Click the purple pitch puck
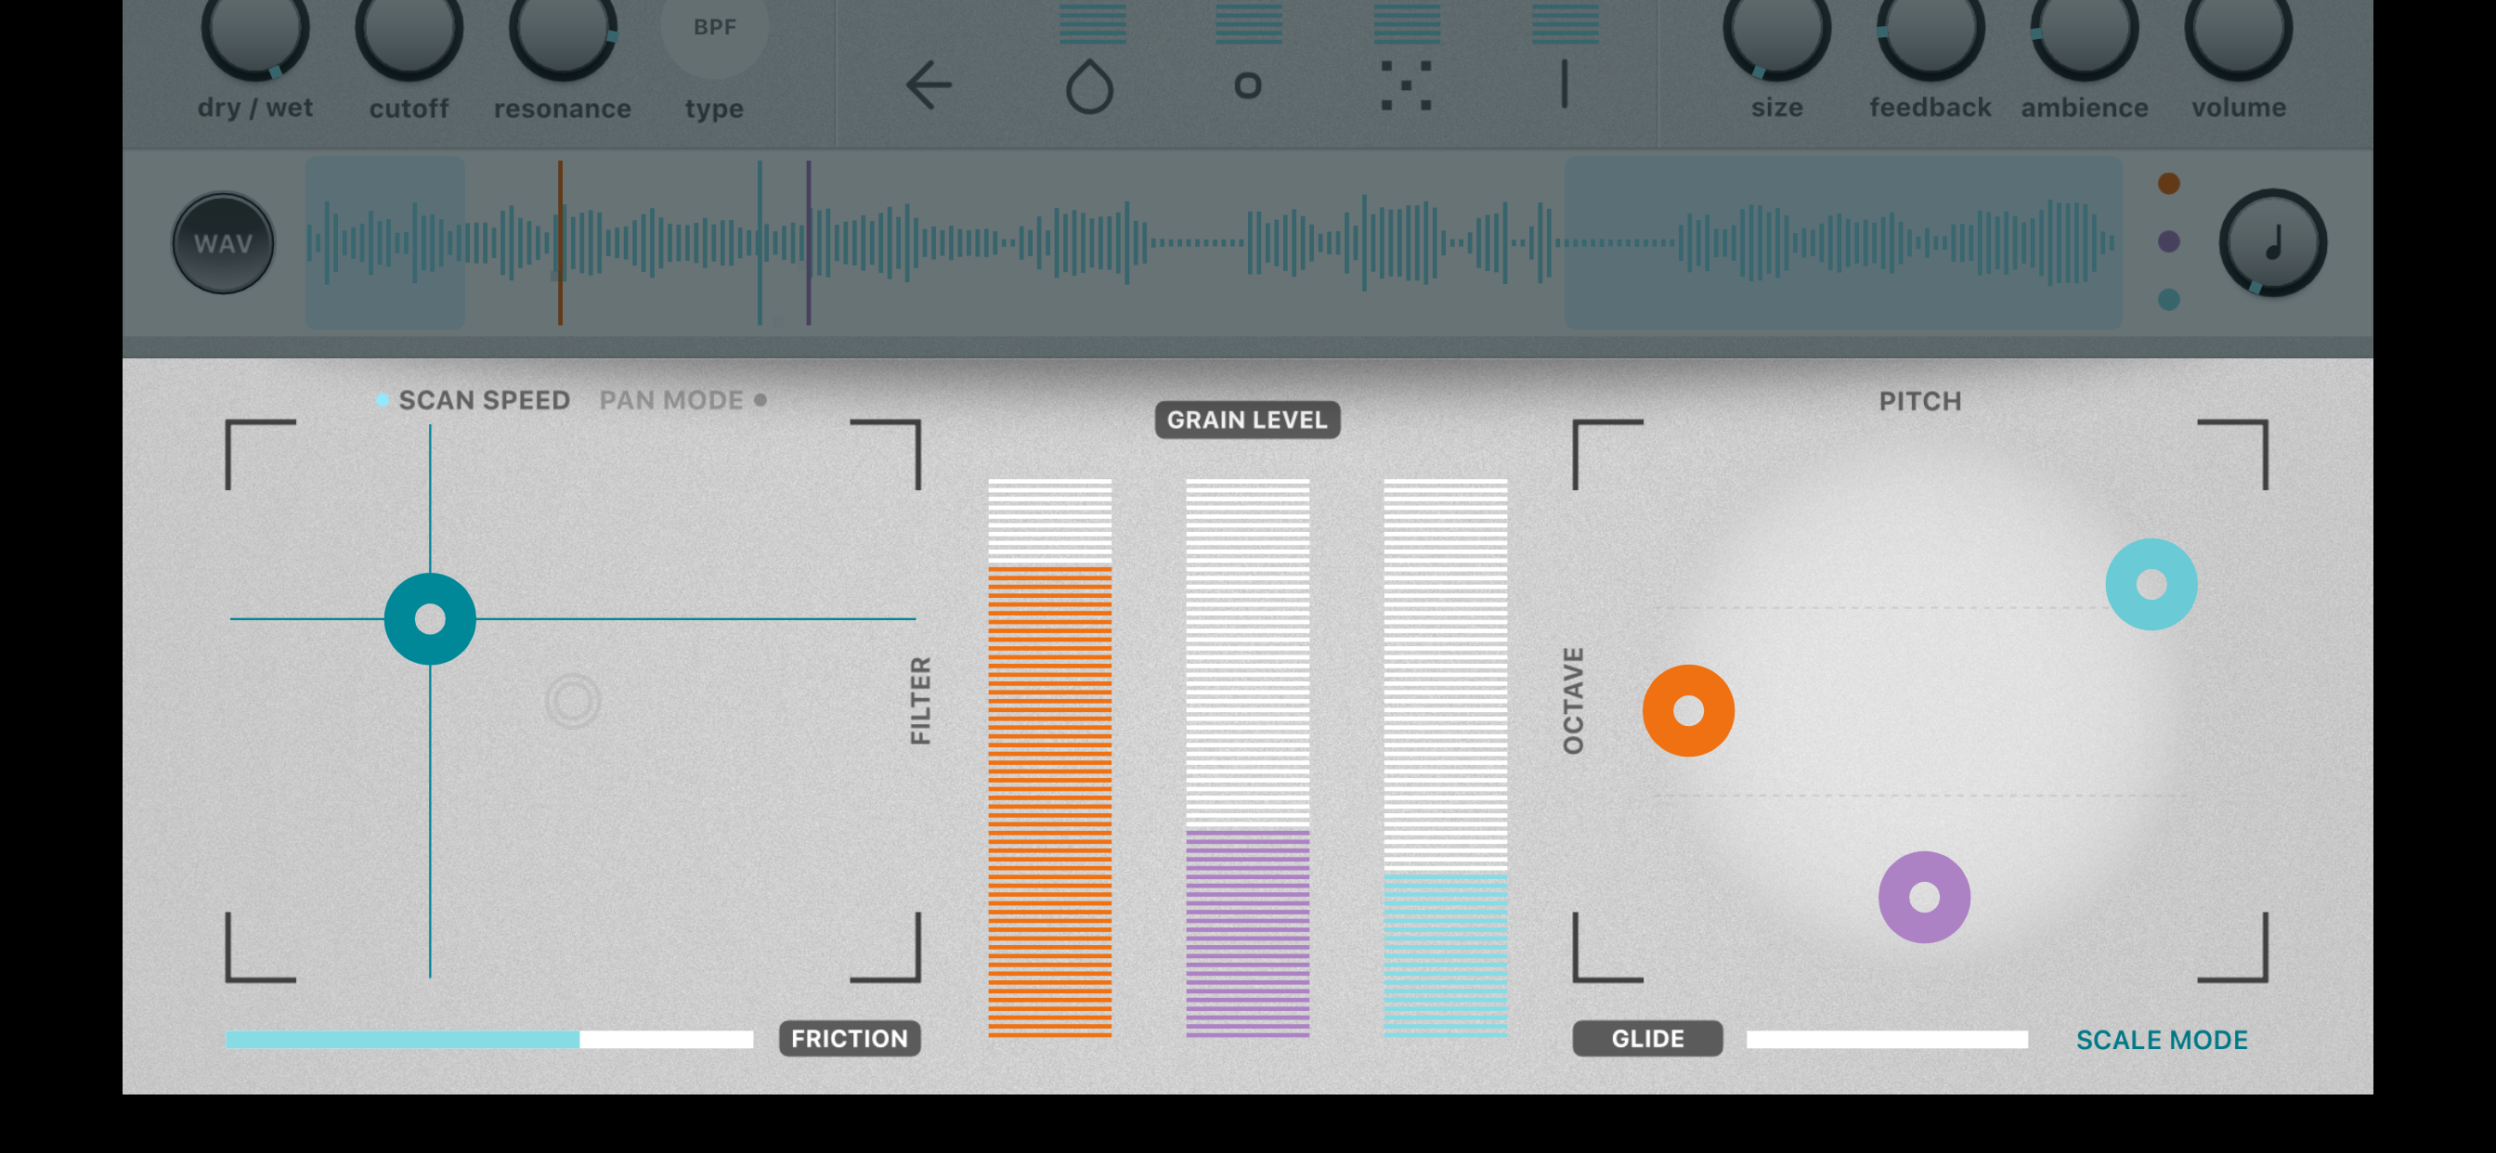Viewport: 2496px width, 1153px height. click(x=1923, y=897)
